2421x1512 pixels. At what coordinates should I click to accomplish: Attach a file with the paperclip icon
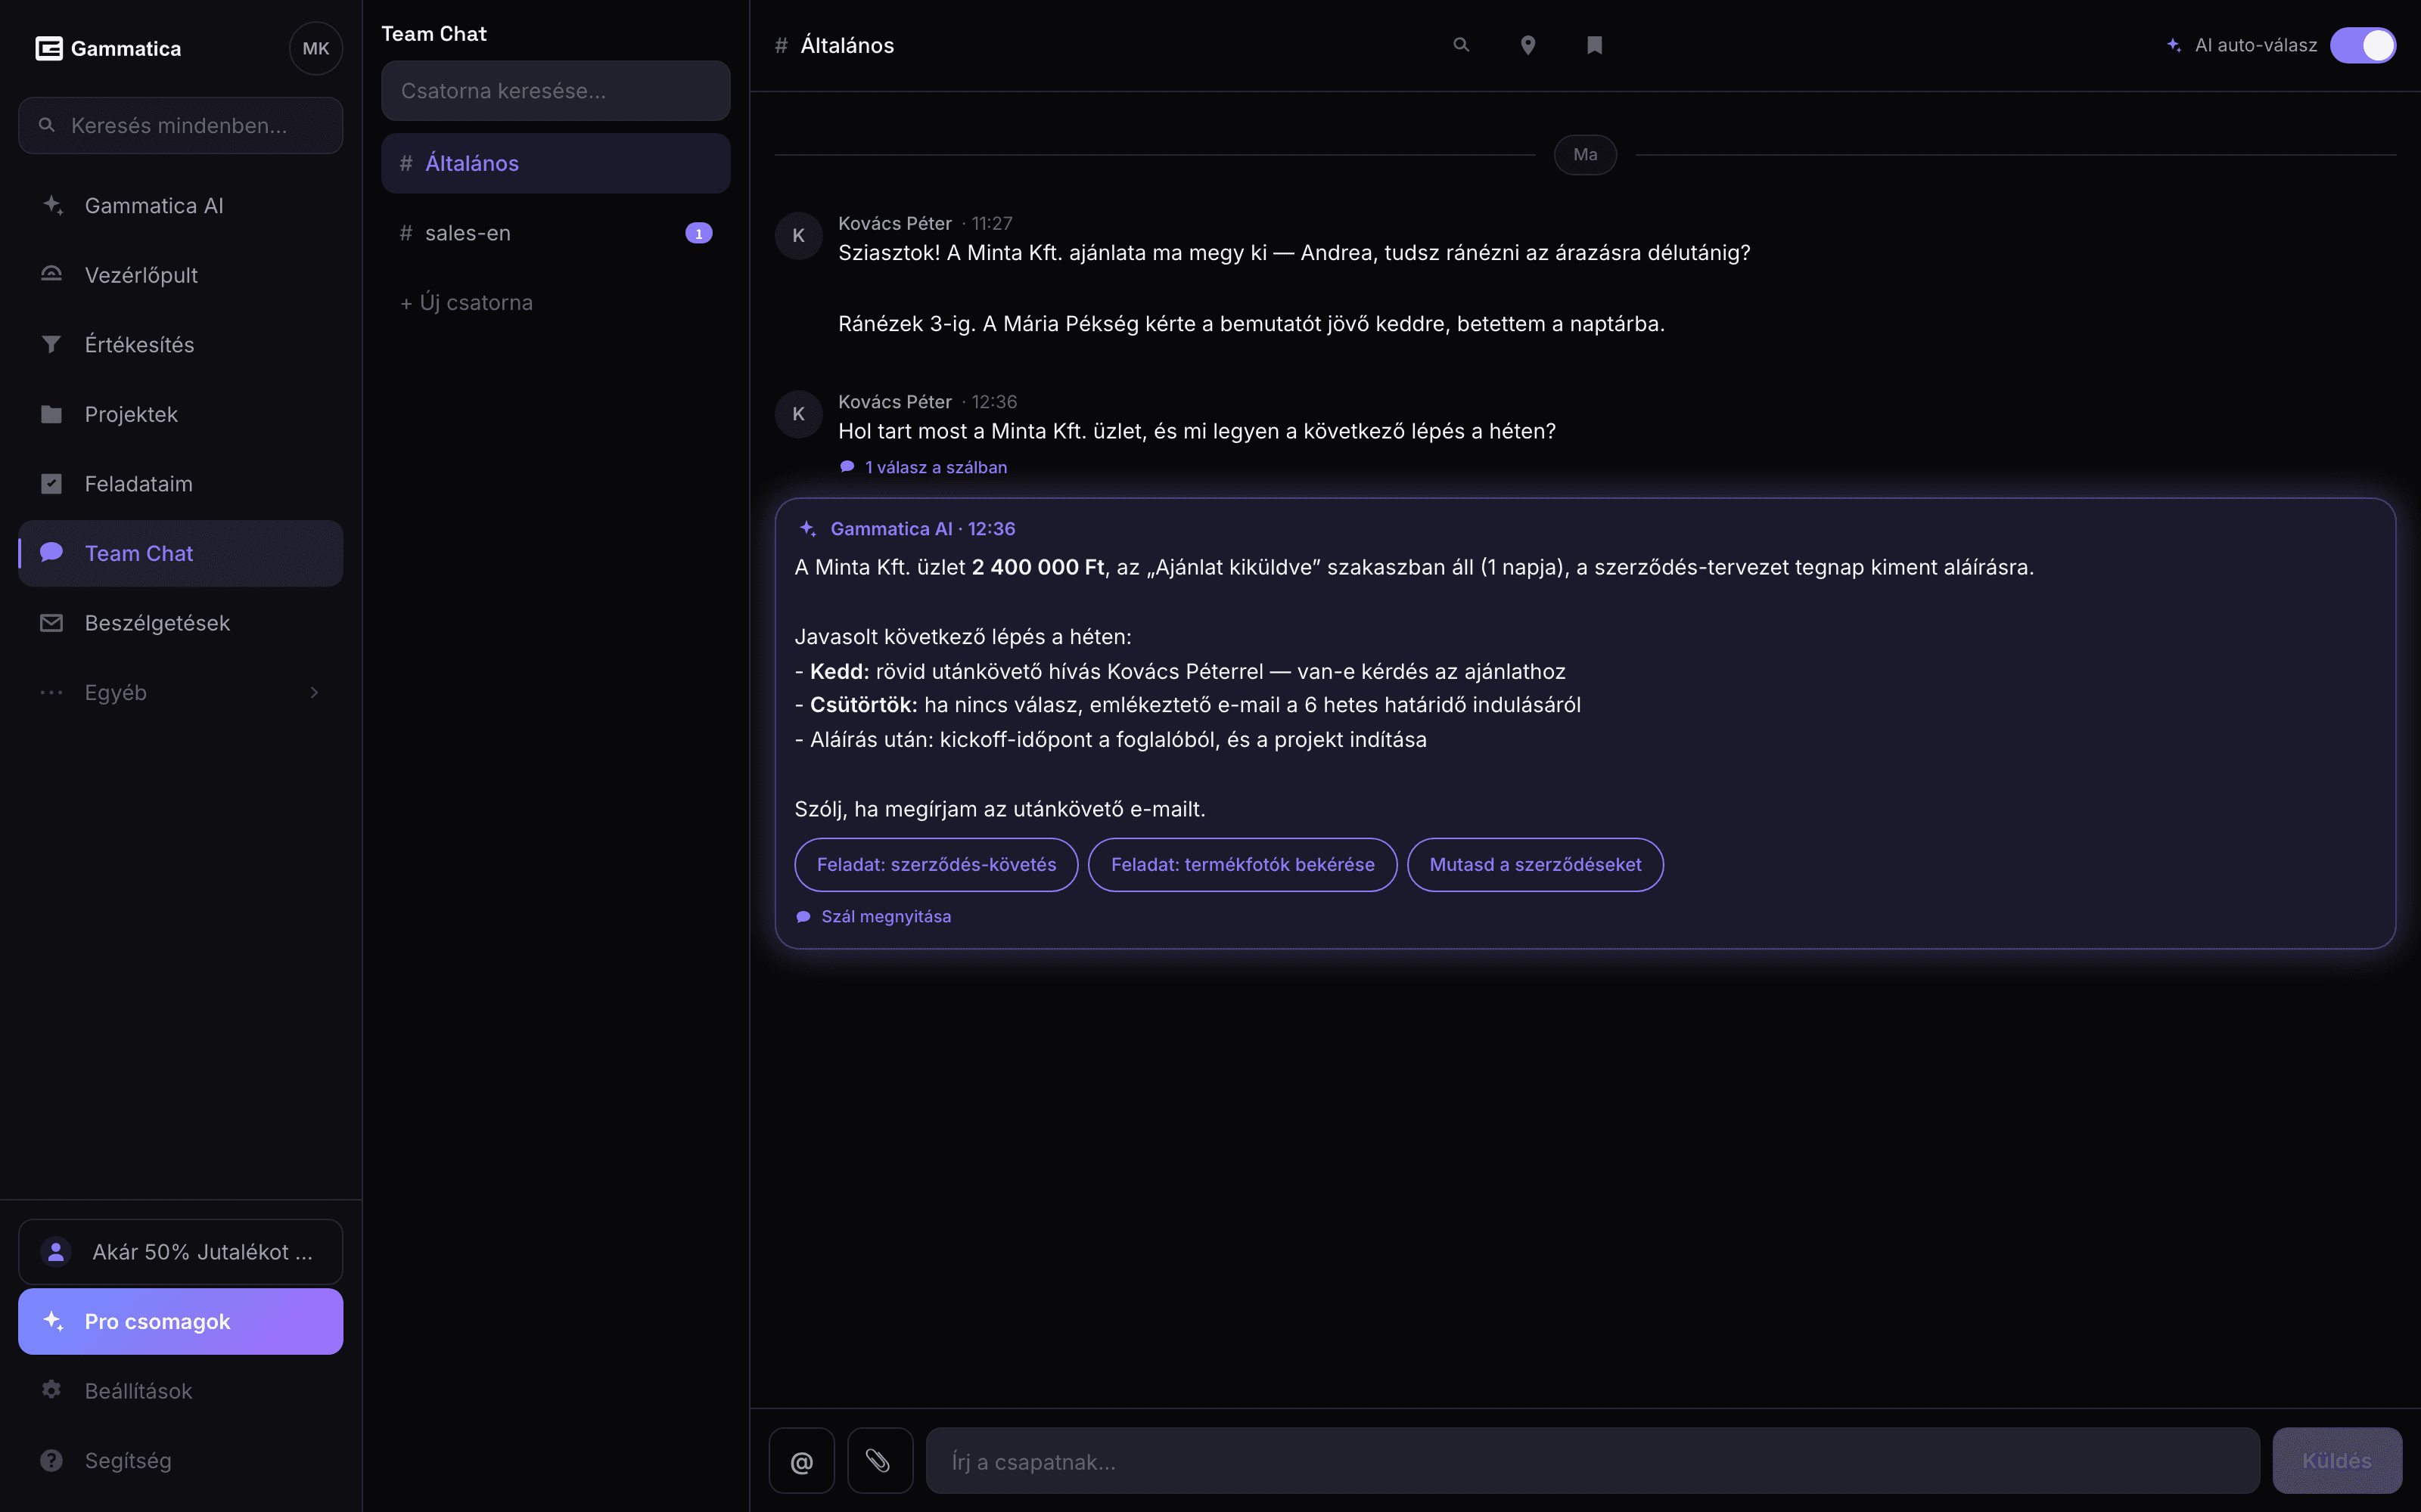[x=881, y=1461]
